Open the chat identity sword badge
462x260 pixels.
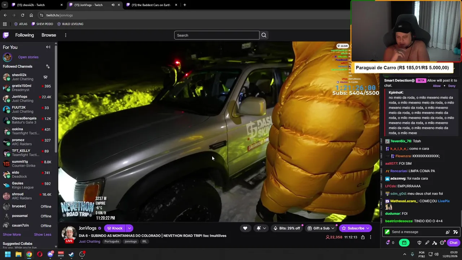(387, 232)
